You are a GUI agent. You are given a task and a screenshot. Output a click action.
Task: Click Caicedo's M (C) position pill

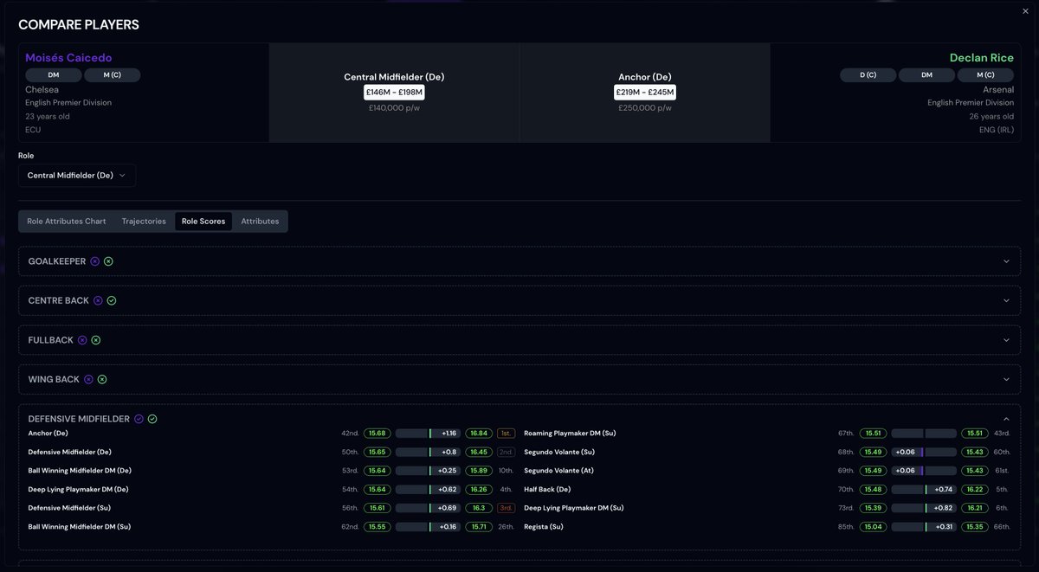point(112,75)
